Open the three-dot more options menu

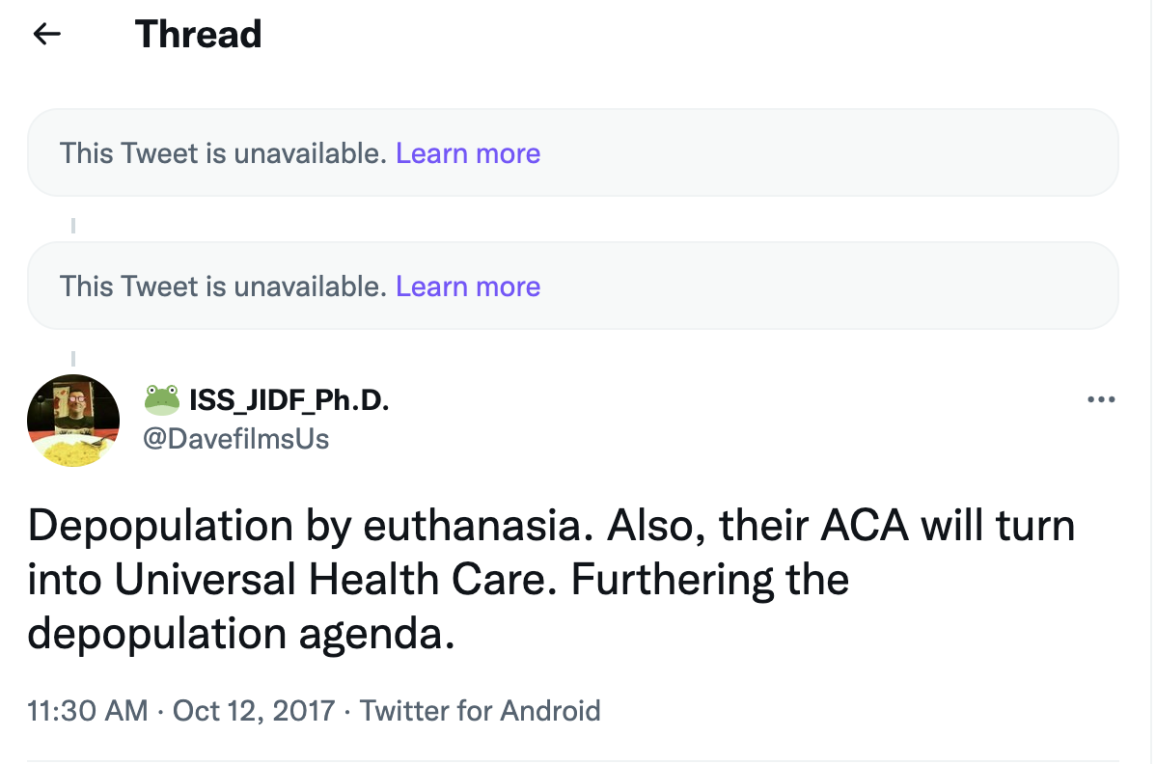click(1100, 399)
